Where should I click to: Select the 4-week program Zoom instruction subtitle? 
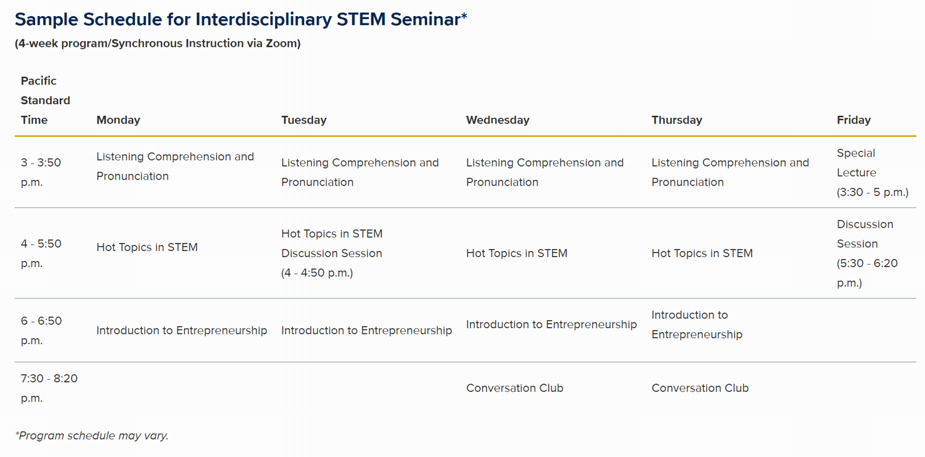(x=158, y=43)
